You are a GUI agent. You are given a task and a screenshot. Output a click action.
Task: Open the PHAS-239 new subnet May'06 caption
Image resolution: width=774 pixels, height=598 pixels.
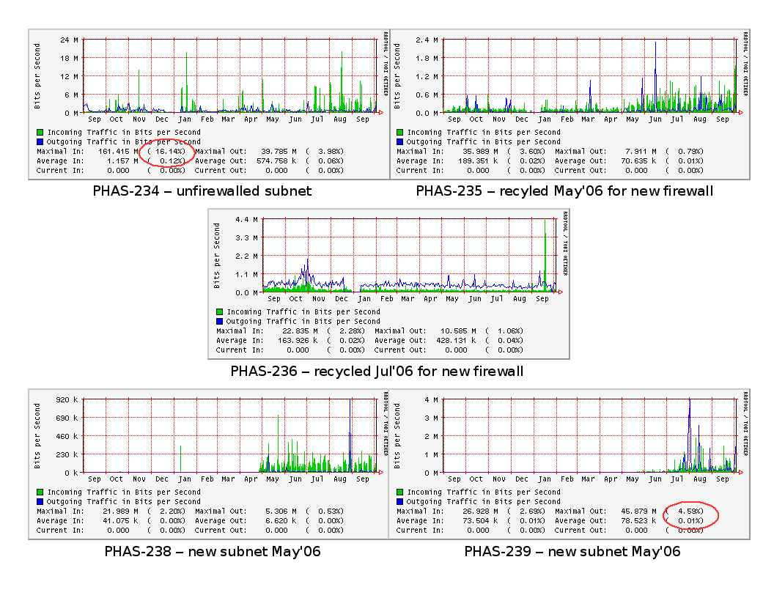click(x=572, y=551)
